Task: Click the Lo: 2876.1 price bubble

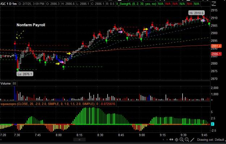Action: click(x=25, y=74)
